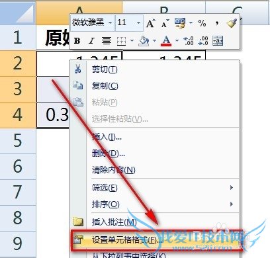The image size is (270, 258).
Task: Select row header 8
Action: [x=18, y=218]
